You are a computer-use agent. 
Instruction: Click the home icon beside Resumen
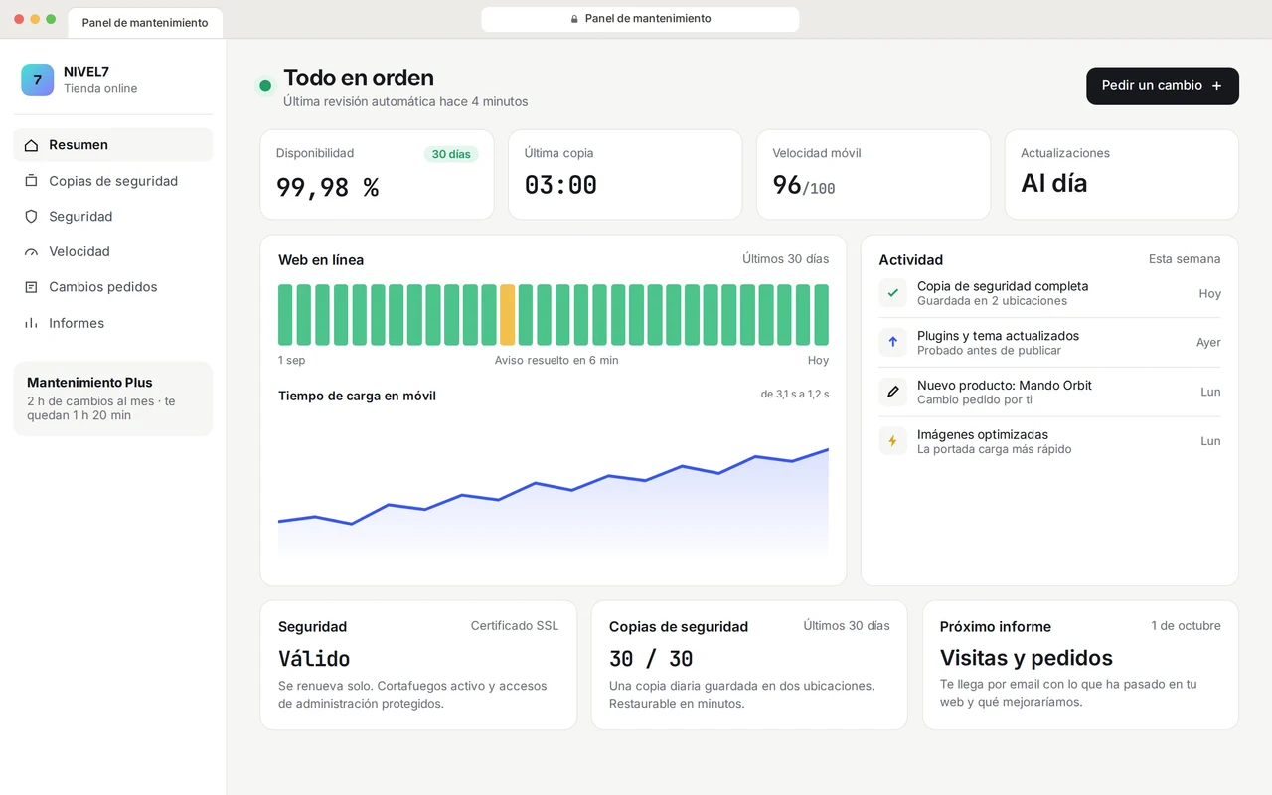[31, 145]
